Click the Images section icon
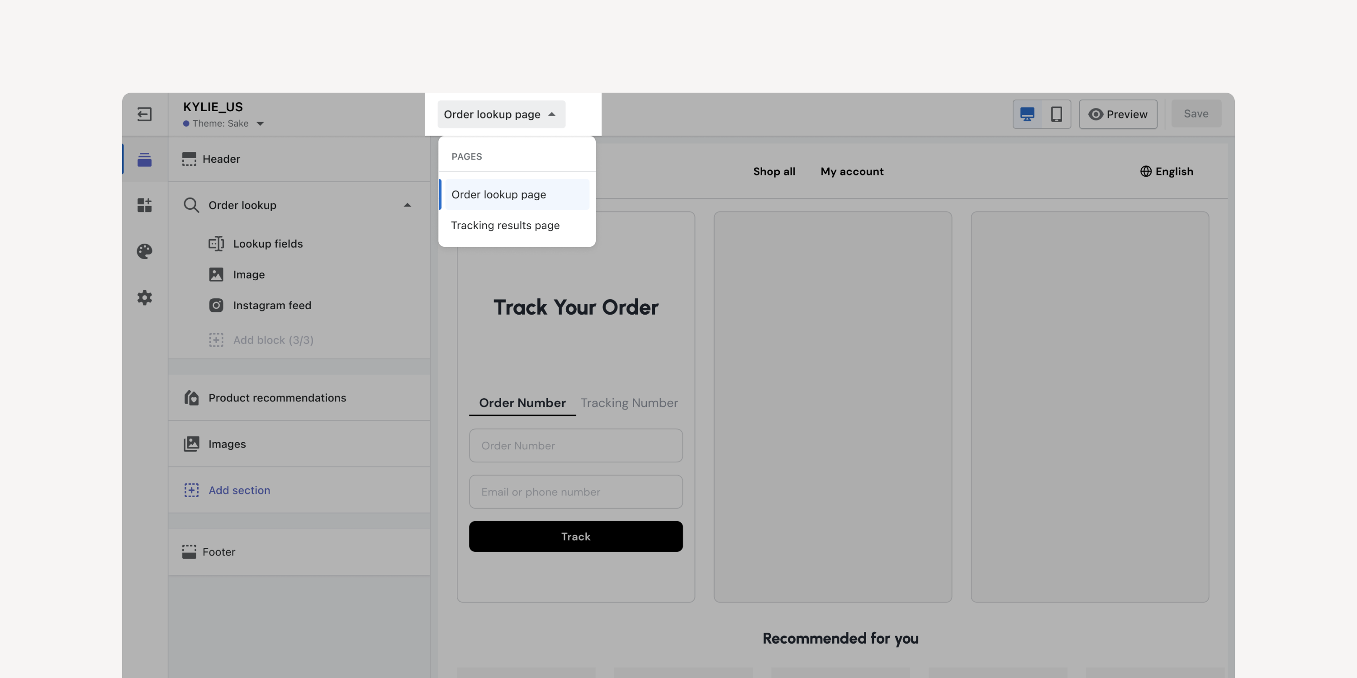Viewport: 1357px width, 678px height. (191, 444)
